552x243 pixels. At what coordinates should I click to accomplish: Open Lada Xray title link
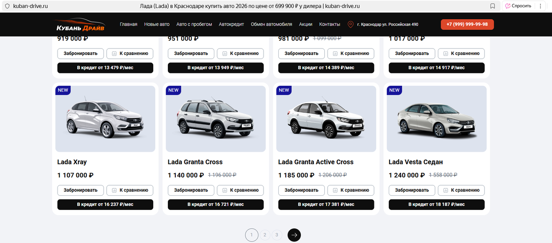tap(72, 162)
